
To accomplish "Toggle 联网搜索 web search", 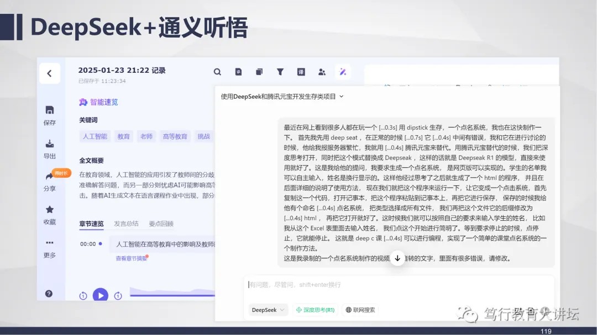I will tap(360, 310).
